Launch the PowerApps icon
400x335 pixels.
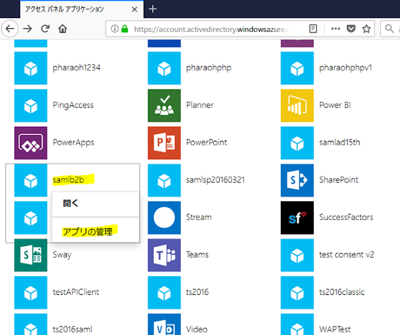[x=31, y=143]
